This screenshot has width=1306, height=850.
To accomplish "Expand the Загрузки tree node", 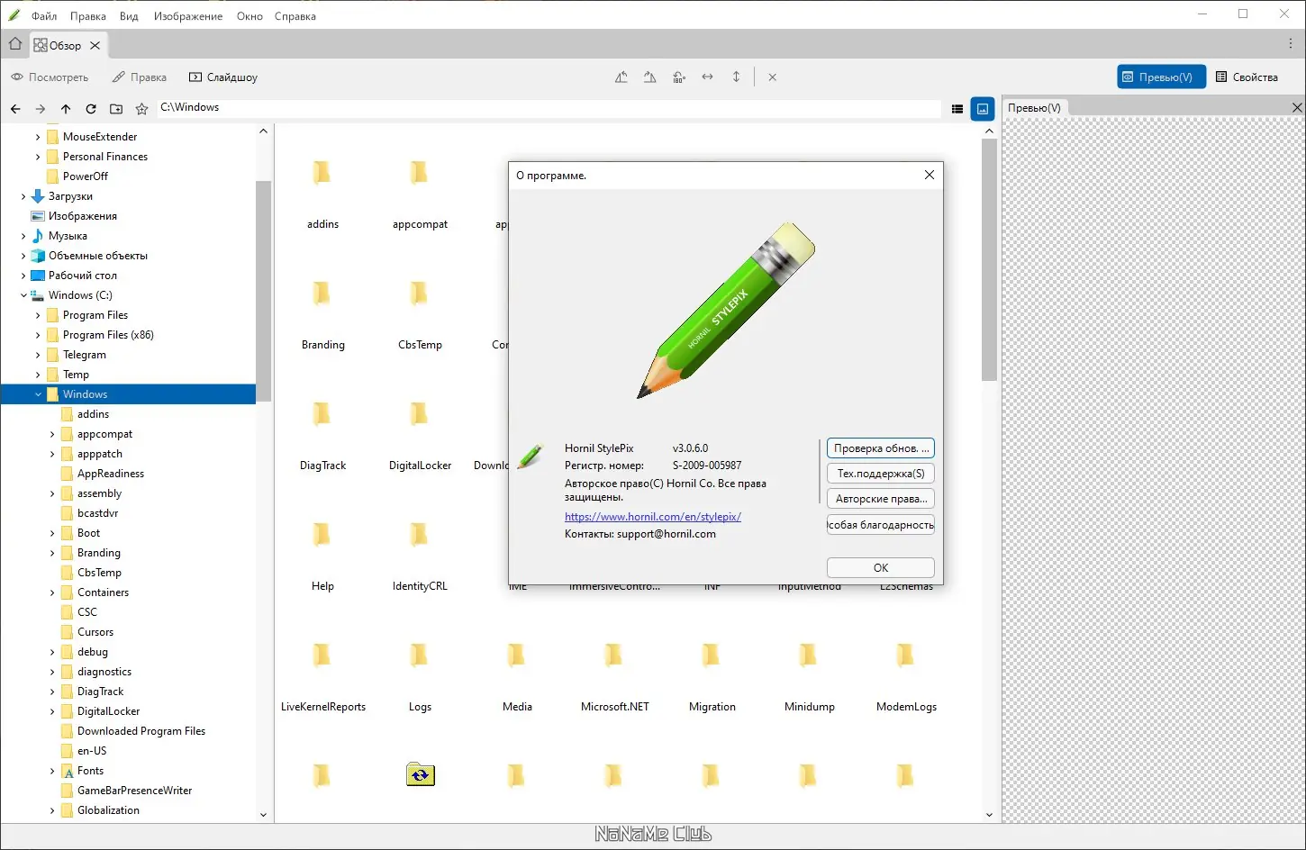I will pos(23,196).
